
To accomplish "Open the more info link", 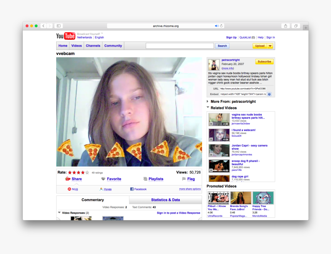I will pos(228,68).
